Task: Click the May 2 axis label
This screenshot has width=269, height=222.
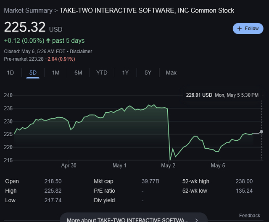Action: (168, 165)
